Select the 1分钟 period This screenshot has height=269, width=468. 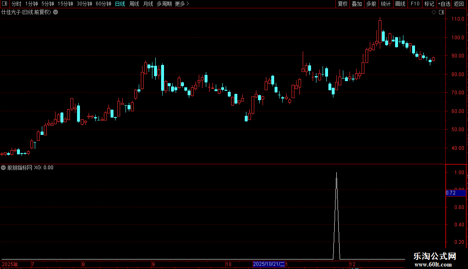point(31,4)
